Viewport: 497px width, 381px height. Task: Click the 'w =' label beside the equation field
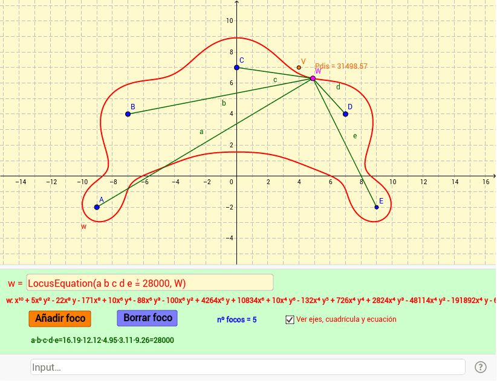tap(15, 283)
